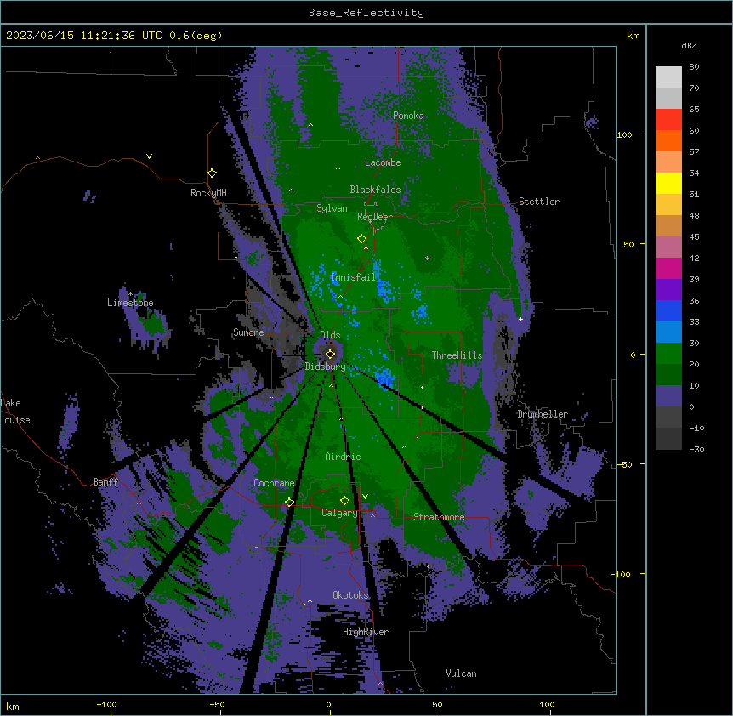Click the Blackfalds city label
Viewport: 733px width, 716px height.
375,190
